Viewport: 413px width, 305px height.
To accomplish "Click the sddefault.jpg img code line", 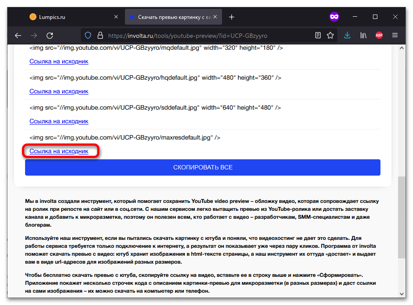I will click(x=155, y=107).
